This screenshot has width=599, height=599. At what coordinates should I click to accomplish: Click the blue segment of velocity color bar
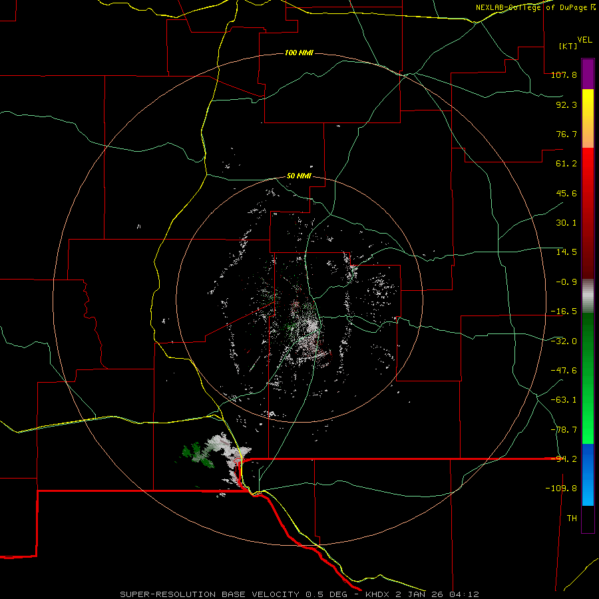(588, 475)
